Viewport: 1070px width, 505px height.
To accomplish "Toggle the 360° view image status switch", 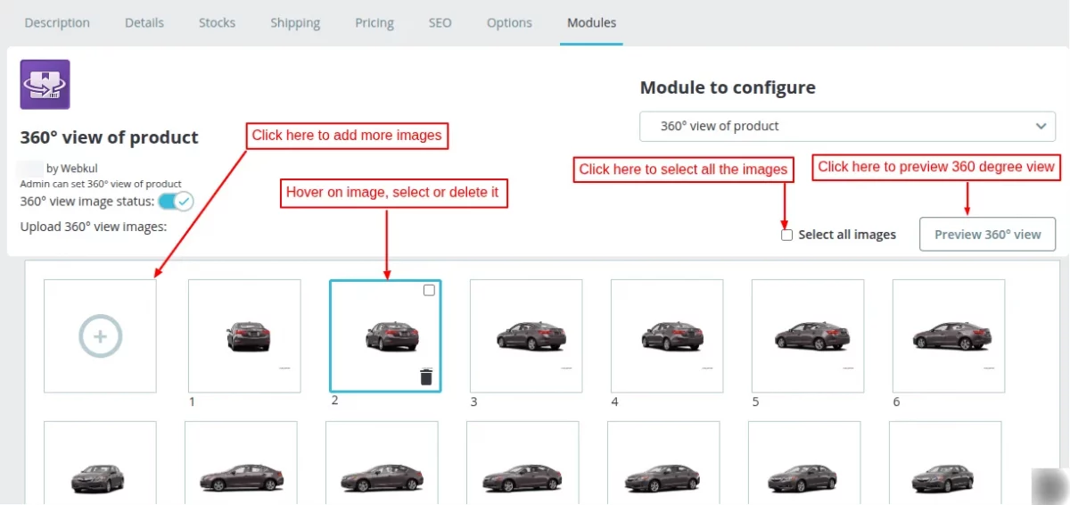I will [181, 202].
